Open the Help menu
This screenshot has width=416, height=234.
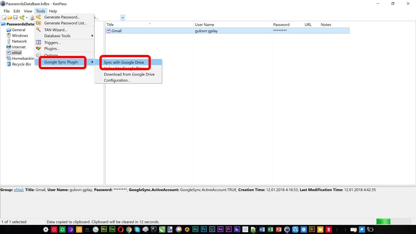(x=53, y=11)
